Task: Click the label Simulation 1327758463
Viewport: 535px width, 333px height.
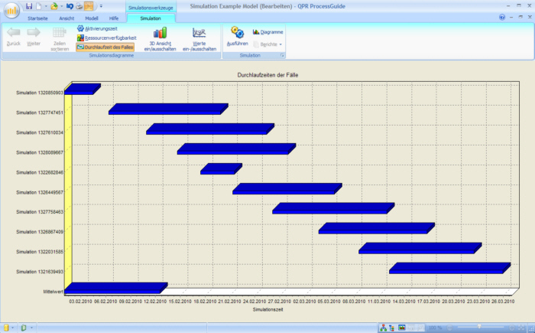Action: tap(40, 212)
